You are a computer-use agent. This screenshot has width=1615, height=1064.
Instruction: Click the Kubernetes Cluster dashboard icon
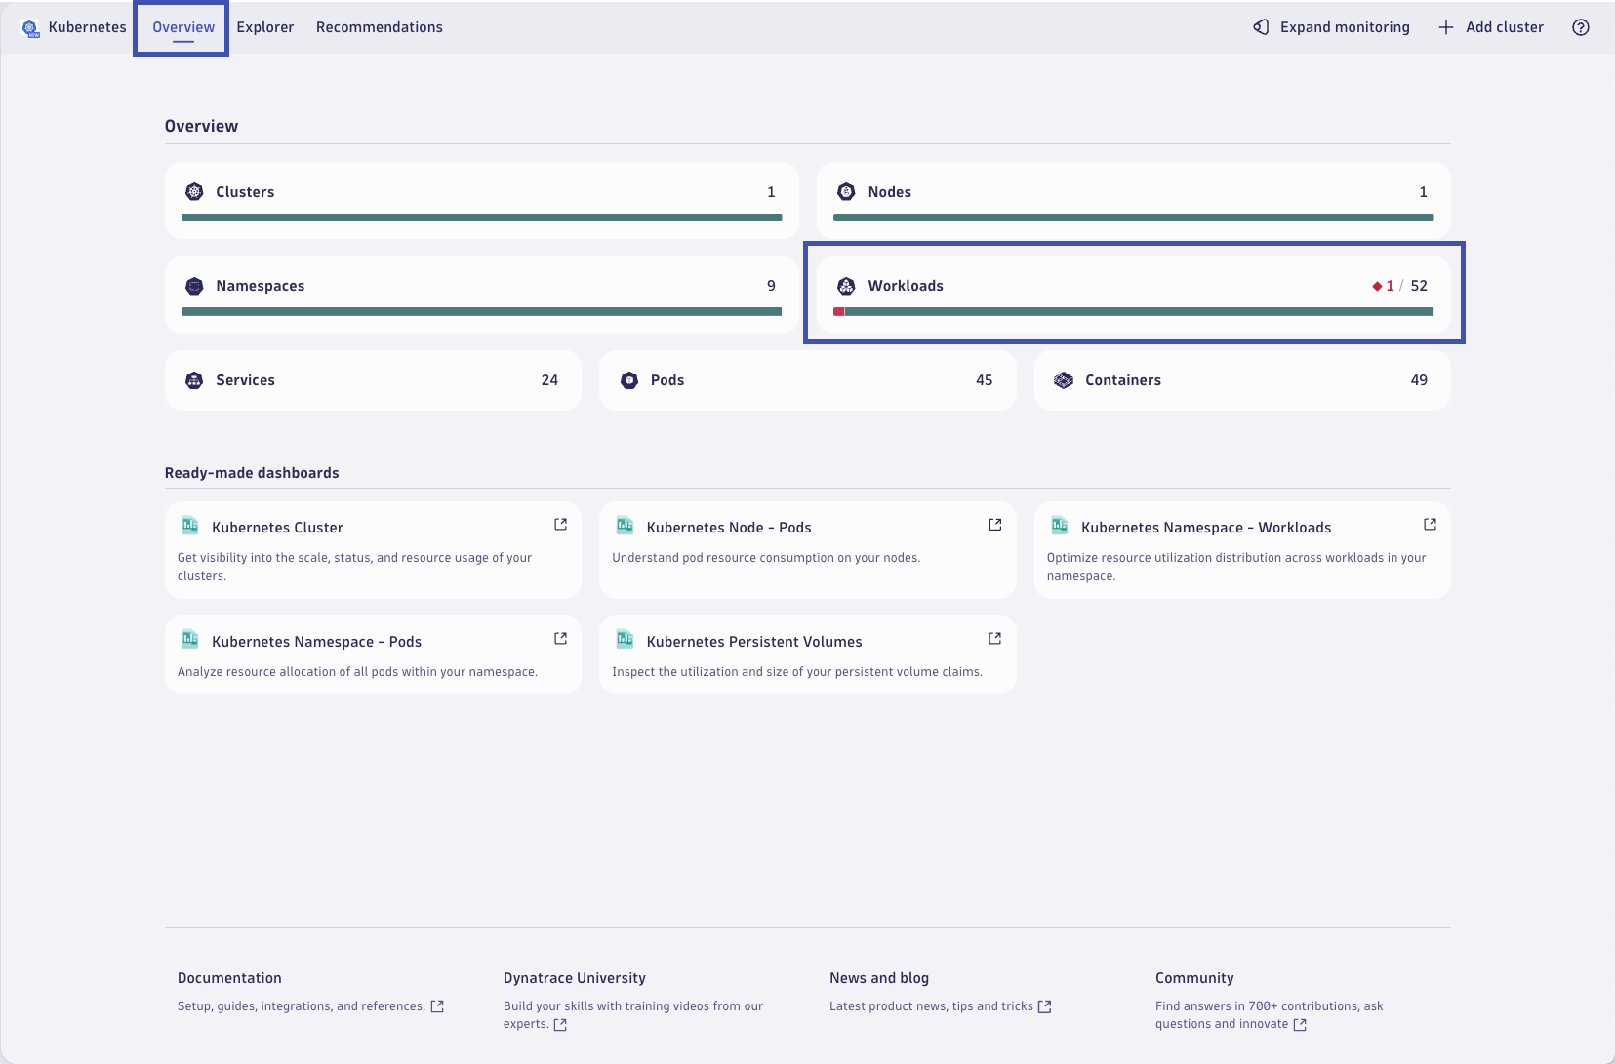[x=190, y=526]
